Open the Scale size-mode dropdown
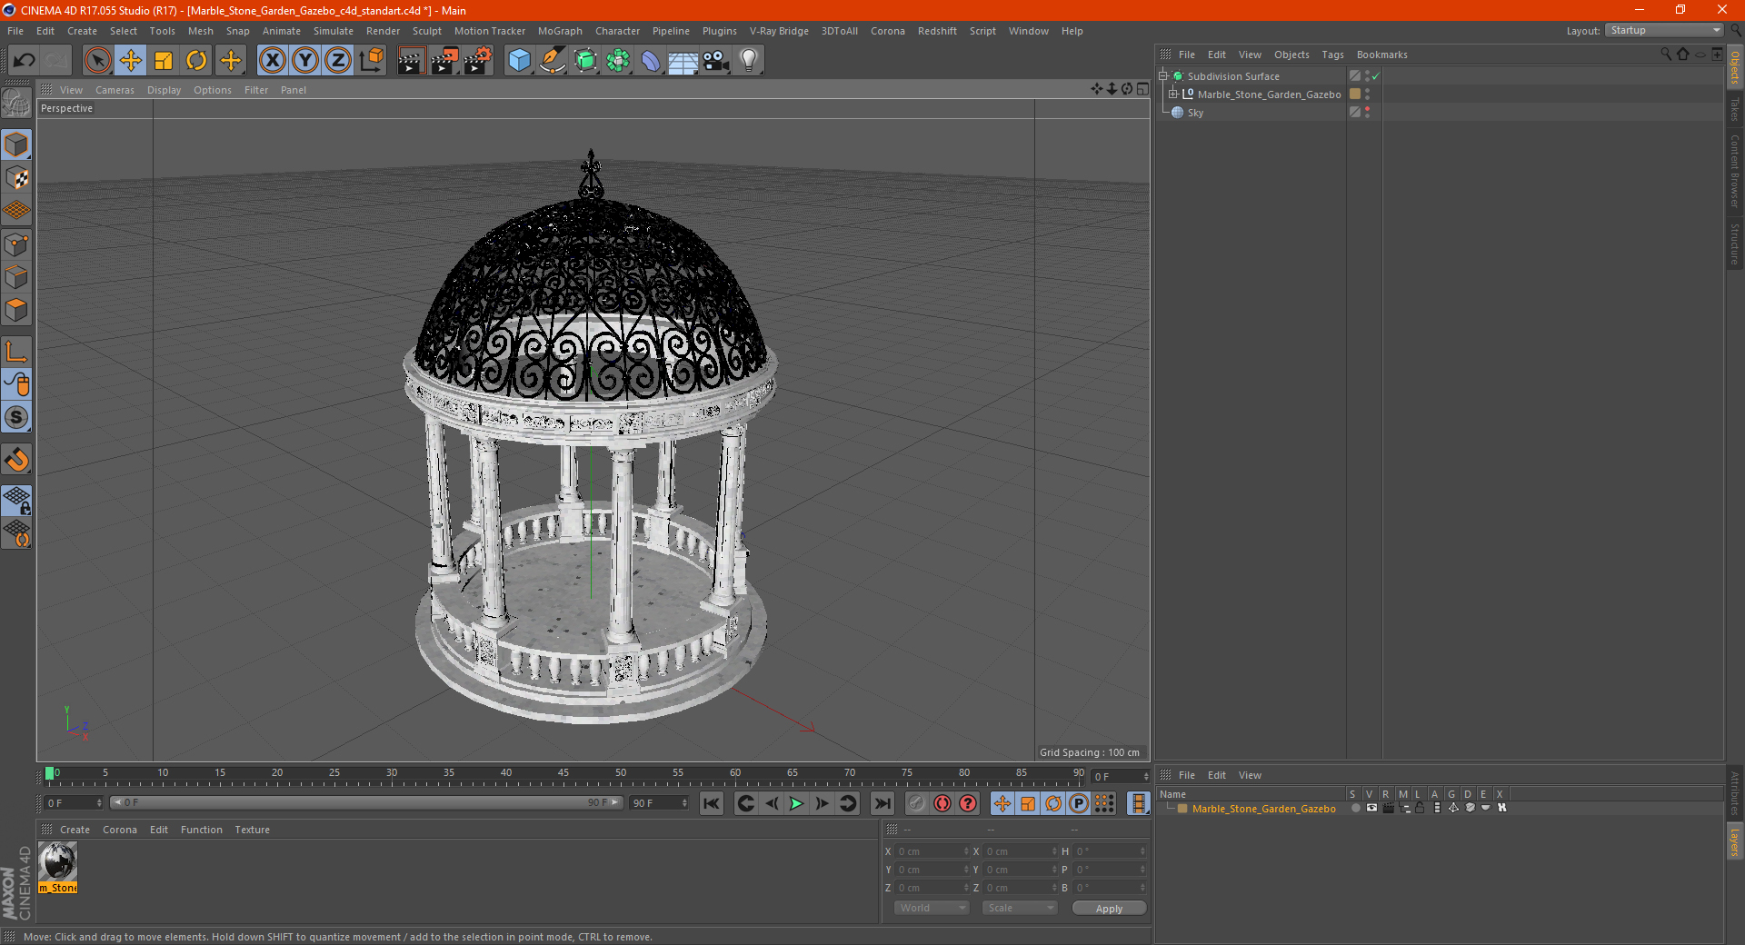The width and height of the screenshot is (1745, 945). 1020,908
